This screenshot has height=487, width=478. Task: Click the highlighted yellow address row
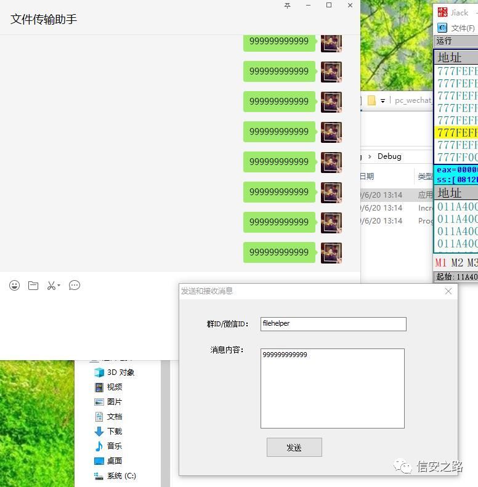click(x=456, y=132)
